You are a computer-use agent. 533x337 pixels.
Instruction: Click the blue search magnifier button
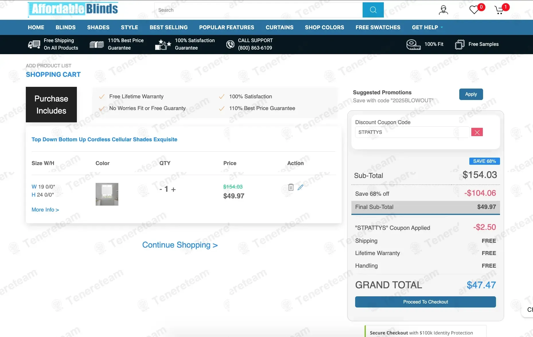pyautogui.click(x=373, y=10)
